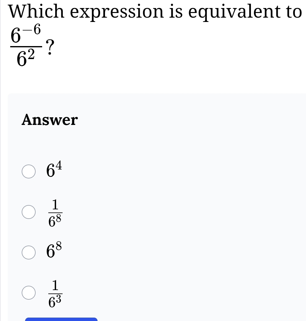Click the 'Answer' heading
Image resolution: width=306 pixels, height=321 pixels.
tap(50, 120)
